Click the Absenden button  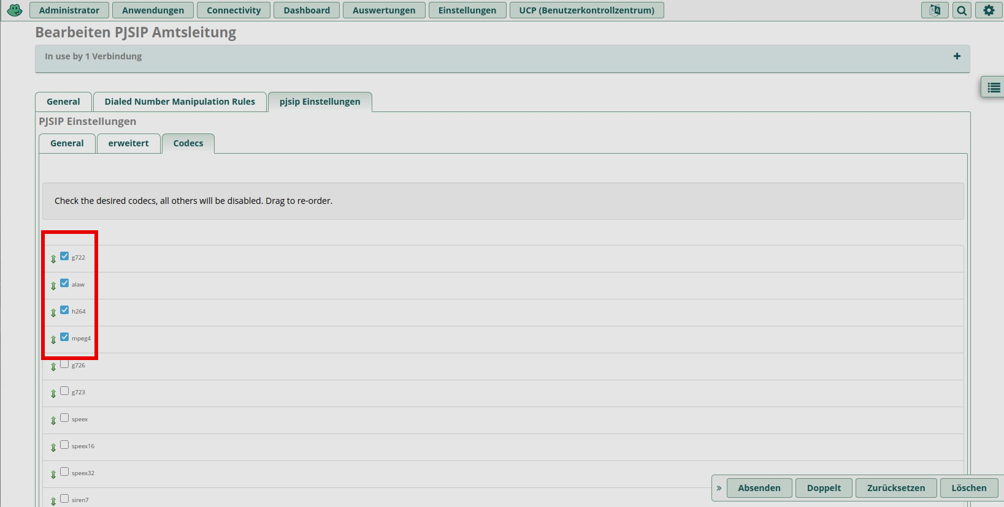(759, 488)
